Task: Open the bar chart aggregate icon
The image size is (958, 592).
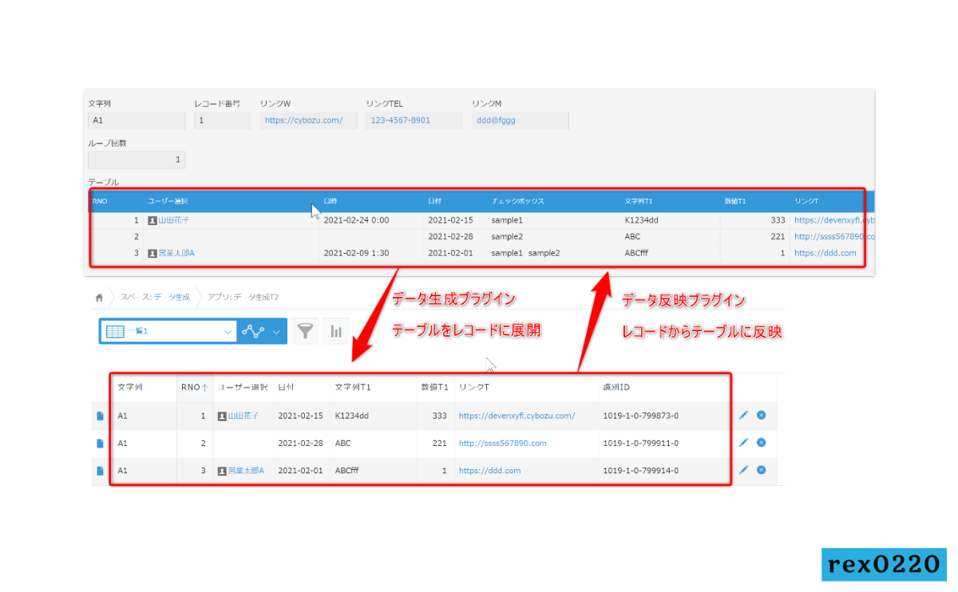Action: pos(336,331)
